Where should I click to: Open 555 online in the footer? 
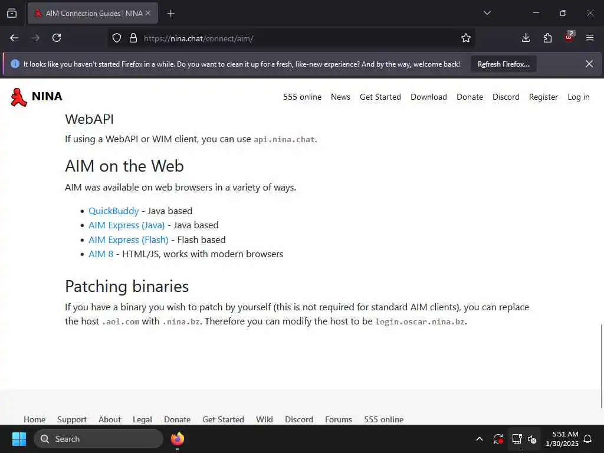(x=383, y=419)
